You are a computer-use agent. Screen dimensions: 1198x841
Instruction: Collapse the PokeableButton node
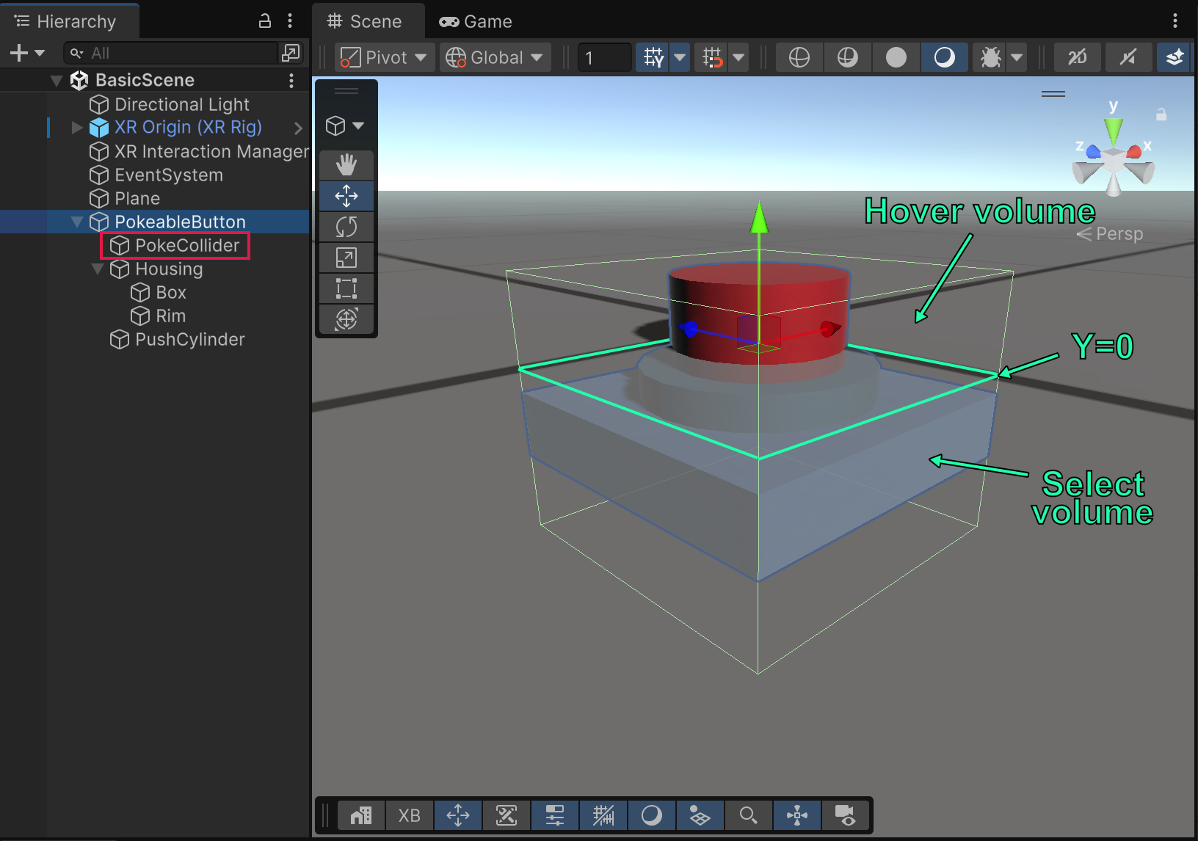tap(77, 222)
